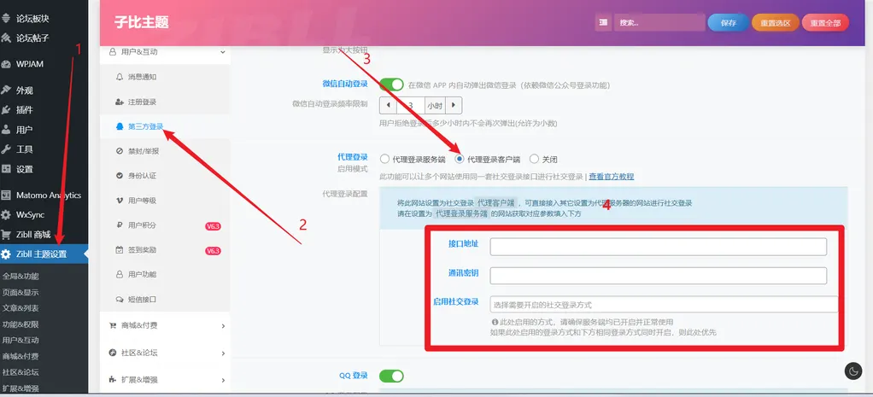873x397 pixels.
Task: Toggle the QQ 登录 switch
Action: (x=391, y=376)
